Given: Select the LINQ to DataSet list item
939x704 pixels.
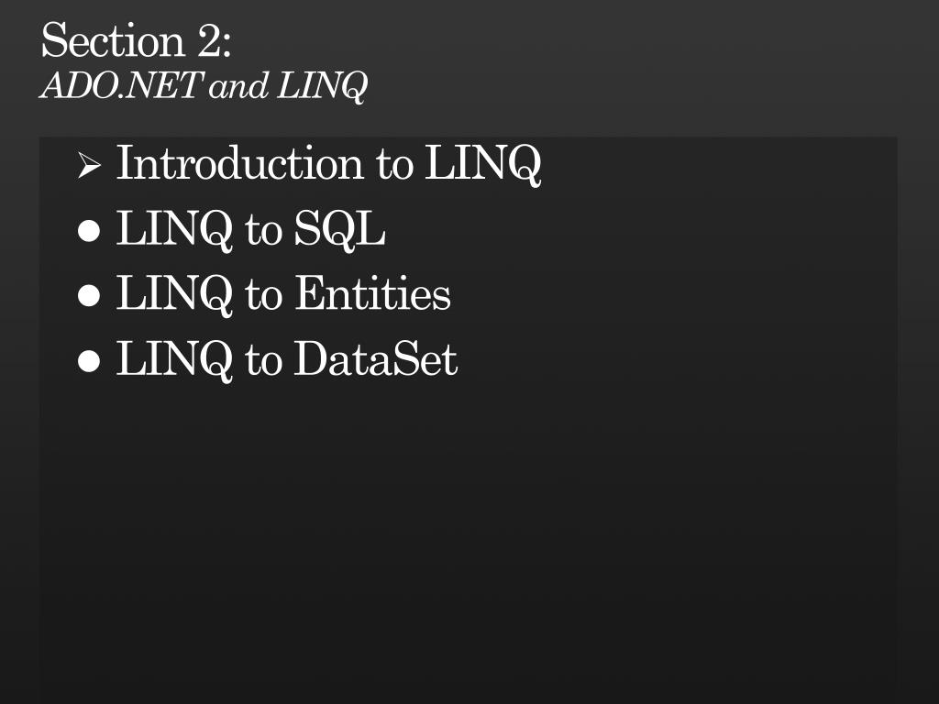Looking at the screenshot, I should pyautogui.click(x=287, y=358).
